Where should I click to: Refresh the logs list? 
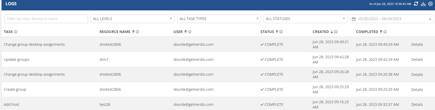(416, 4)
